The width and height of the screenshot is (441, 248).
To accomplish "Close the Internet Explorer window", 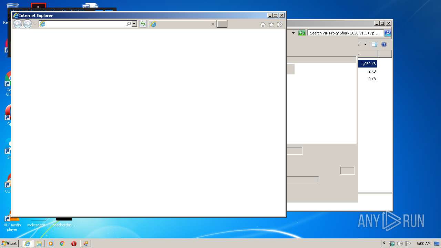I will click(282, 15).
